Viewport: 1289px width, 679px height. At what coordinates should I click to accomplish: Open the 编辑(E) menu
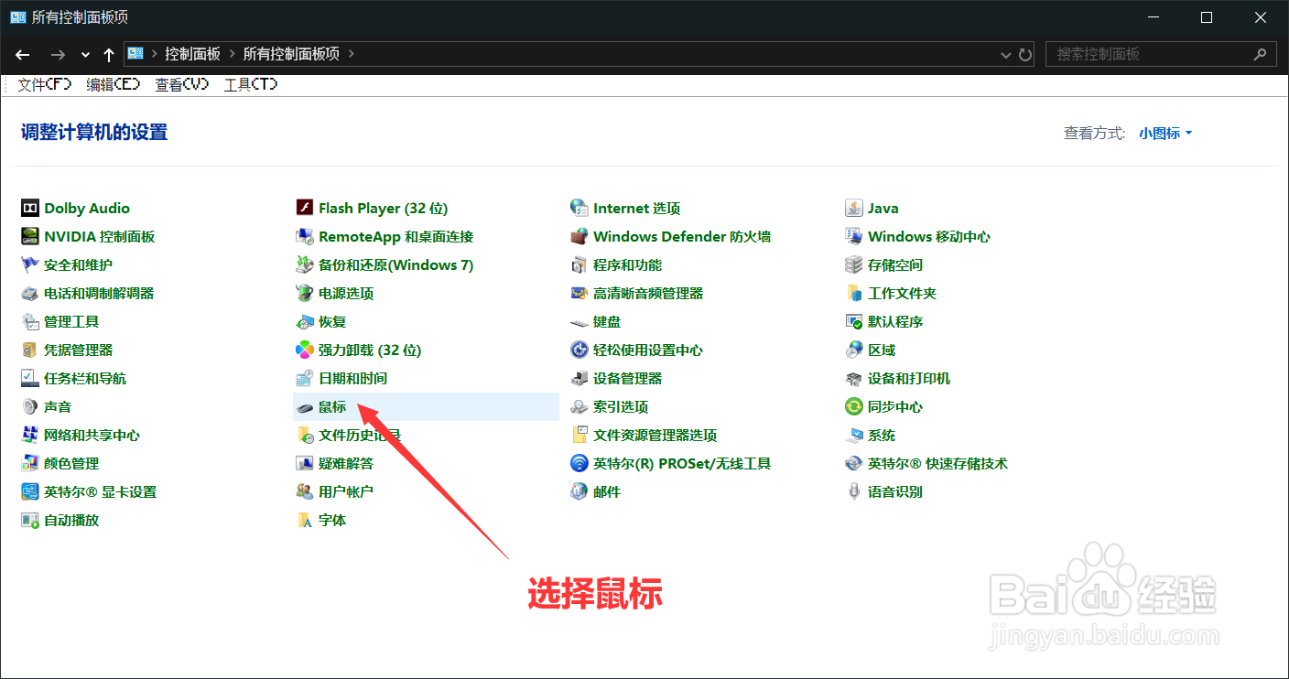[113, 84]
